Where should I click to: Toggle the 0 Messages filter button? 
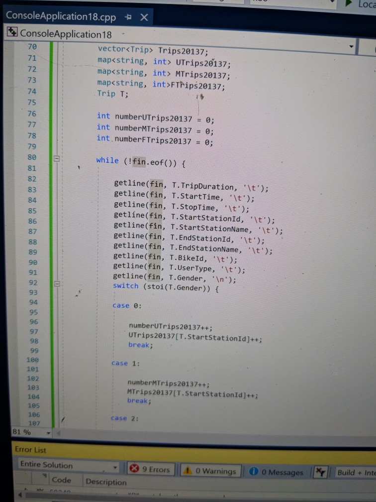[276, 472]
